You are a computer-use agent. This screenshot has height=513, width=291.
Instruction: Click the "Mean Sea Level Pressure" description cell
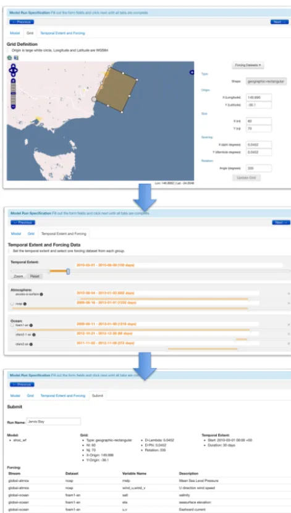pos(198,481)
